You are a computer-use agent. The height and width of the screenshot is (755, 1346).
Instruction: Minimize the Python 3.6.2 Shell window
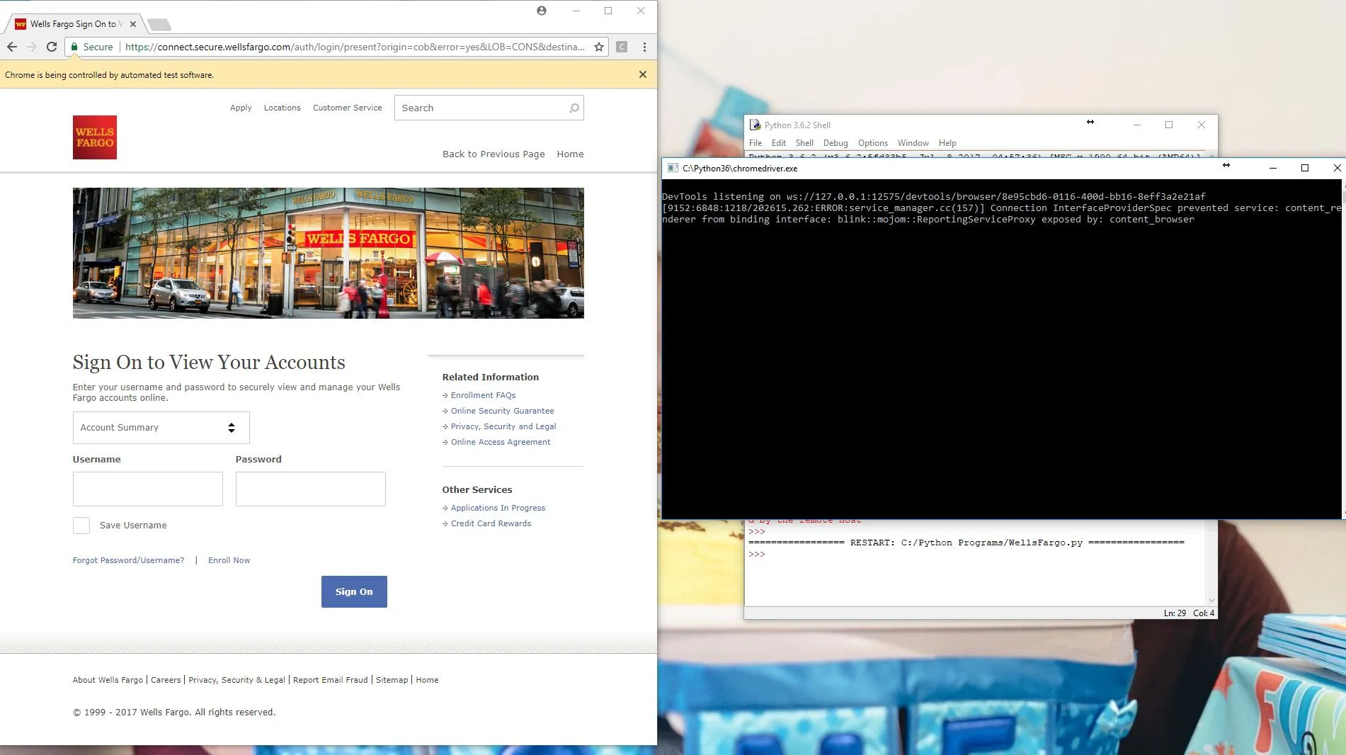(1137, 125)
